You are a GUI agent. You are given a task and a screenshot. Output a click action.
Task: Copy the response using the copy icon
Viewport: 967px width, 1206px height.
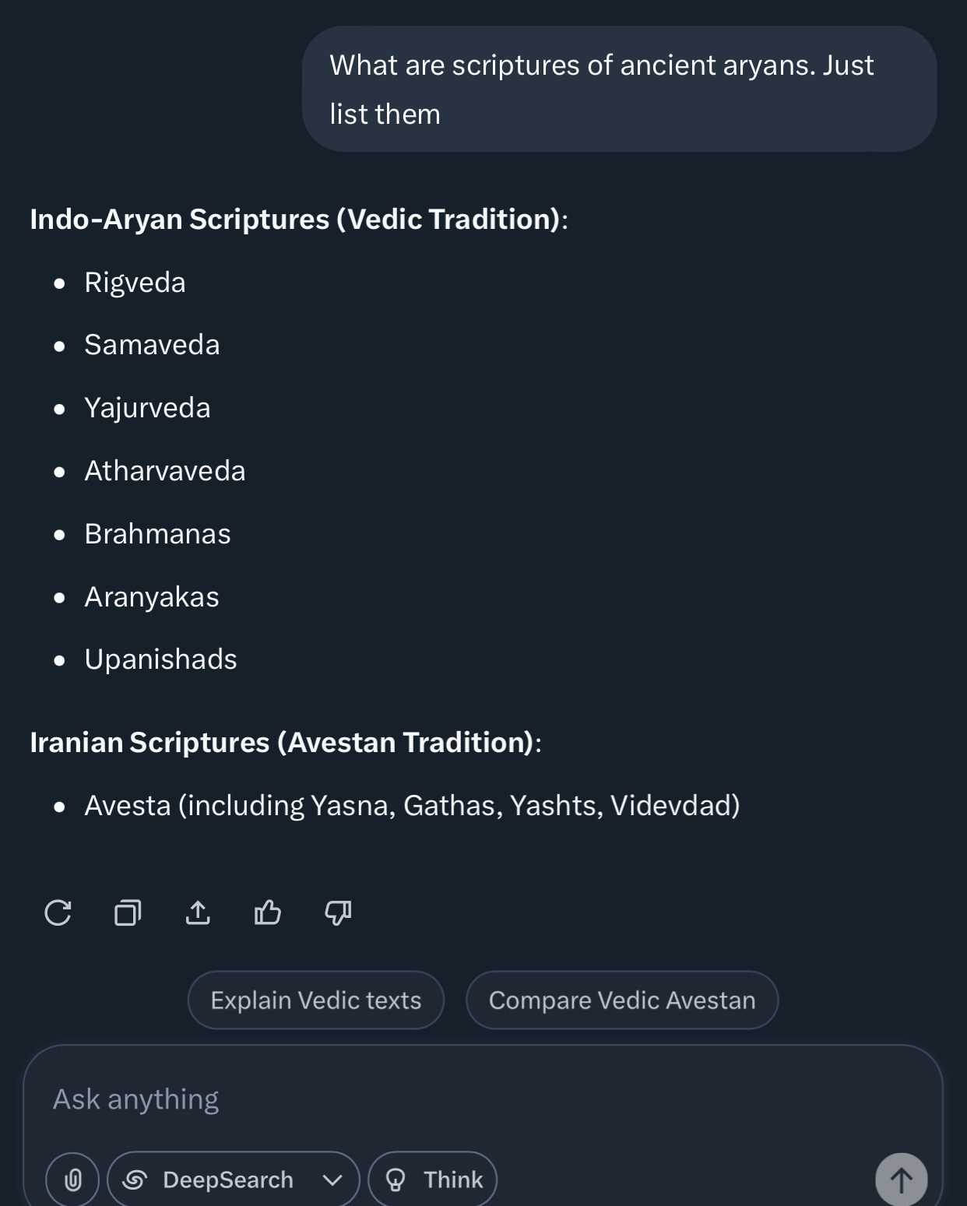128,912
